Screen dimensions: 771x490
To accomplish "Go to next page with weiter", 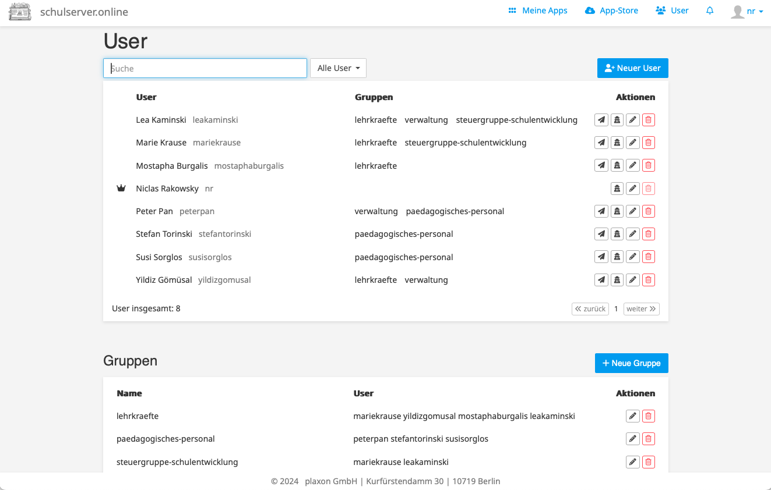I will pyautogui.click(x=641, y=308).
